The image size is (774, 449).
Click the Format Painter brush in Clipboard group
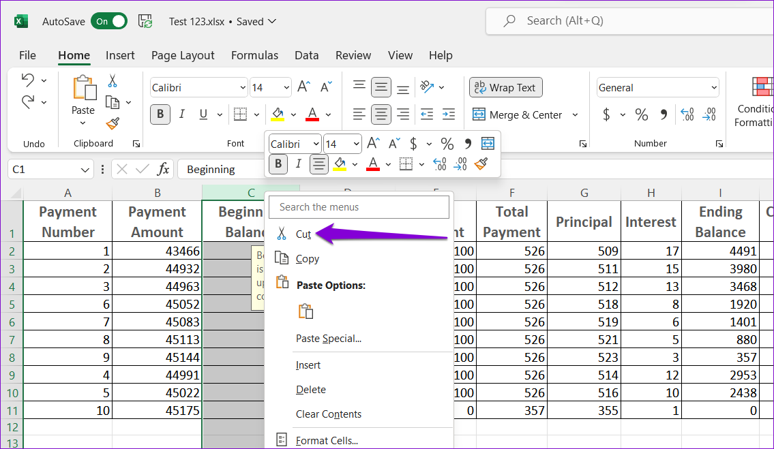point(113,124)
